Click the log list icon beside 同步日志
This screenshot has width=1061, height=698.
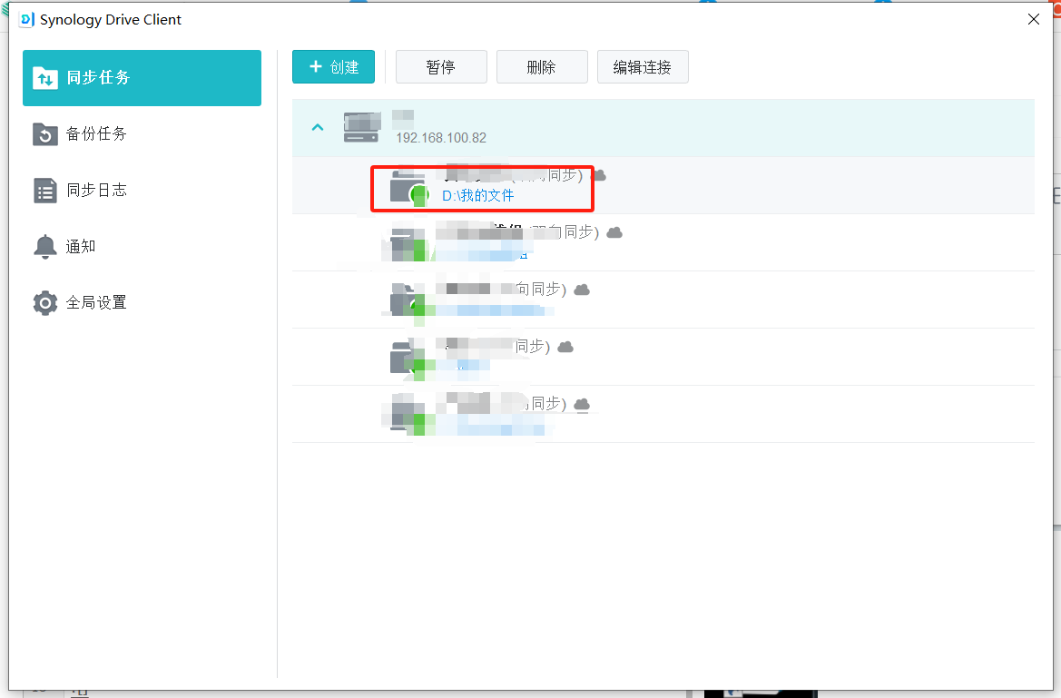tap(45, 191)
